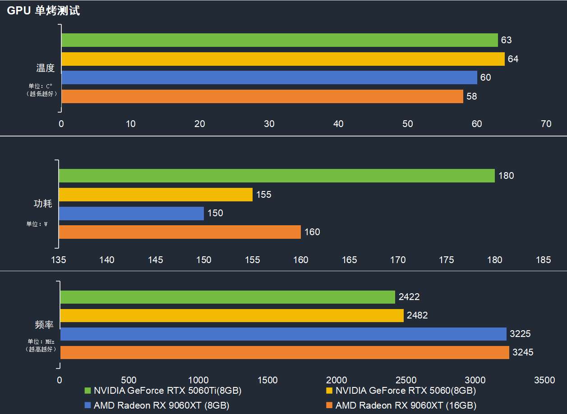Click the orange power bar showing 160
Viewport: 567px width, 414px height.
pyautogui.click(x=180, y=232)
